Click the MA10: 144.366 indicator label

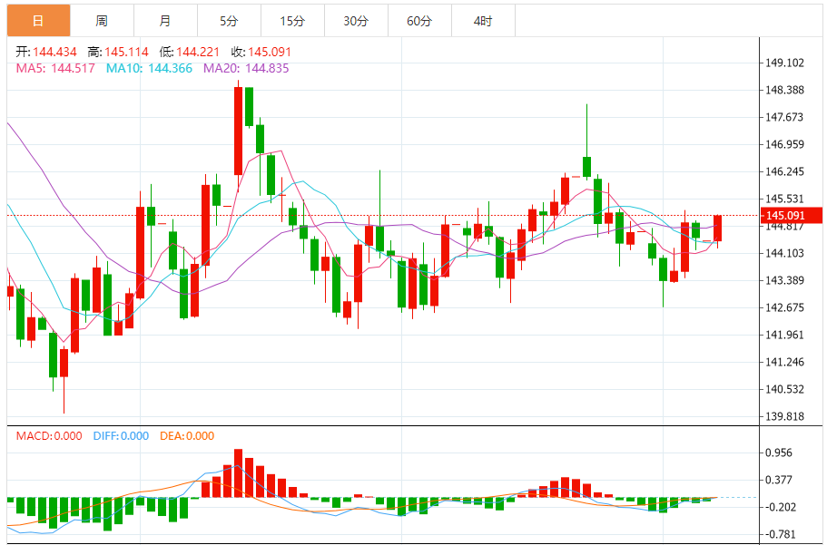(x=149, y=69)
